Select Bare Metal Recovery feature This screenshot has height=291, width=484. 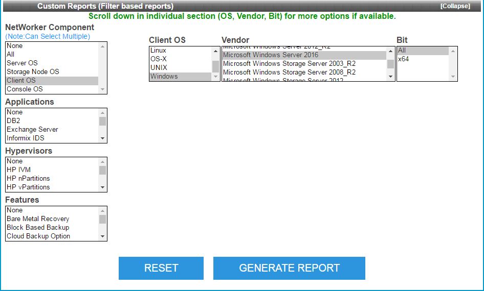(x=52, y=219)
